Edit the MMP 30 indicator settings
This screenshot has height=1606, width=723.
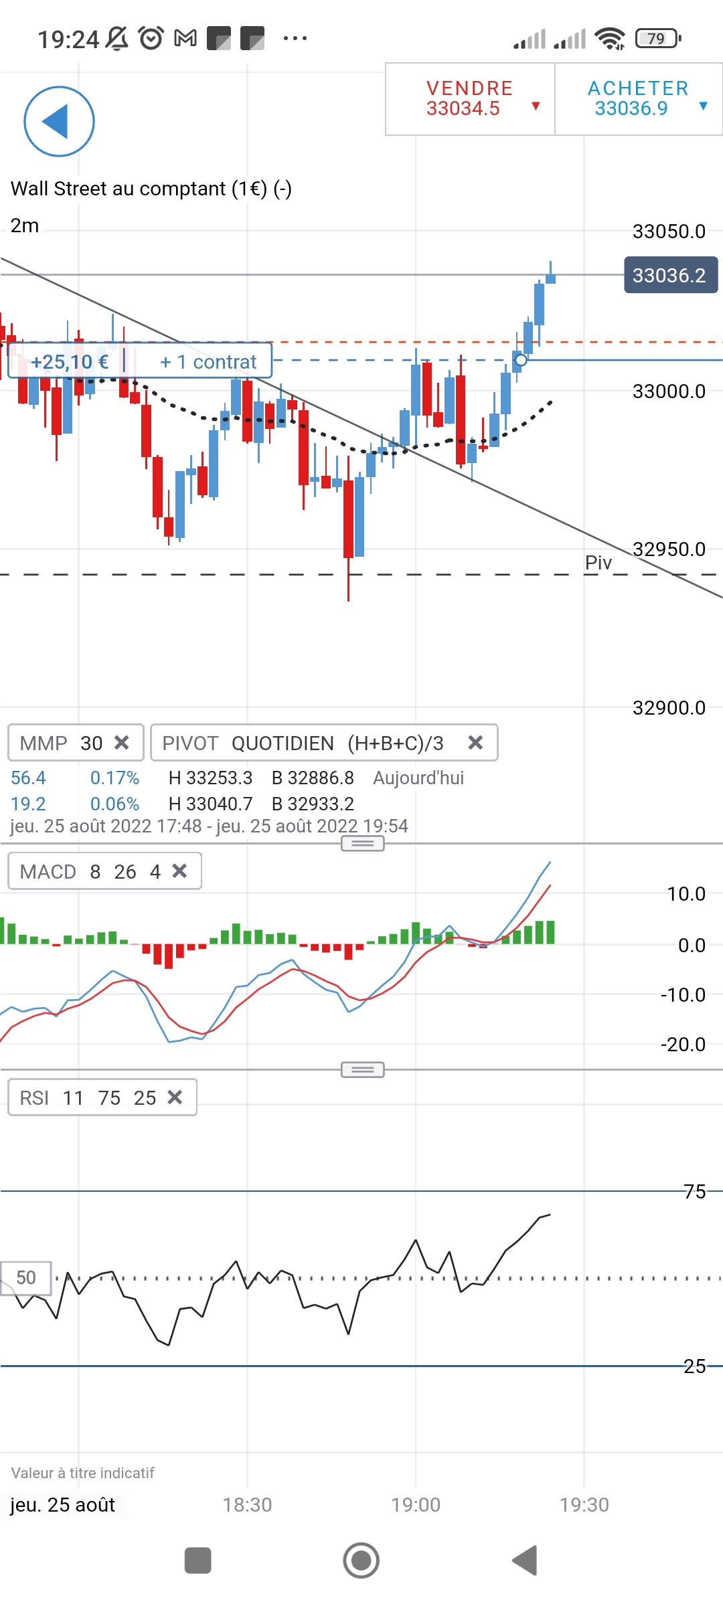[x=60, y=743]
